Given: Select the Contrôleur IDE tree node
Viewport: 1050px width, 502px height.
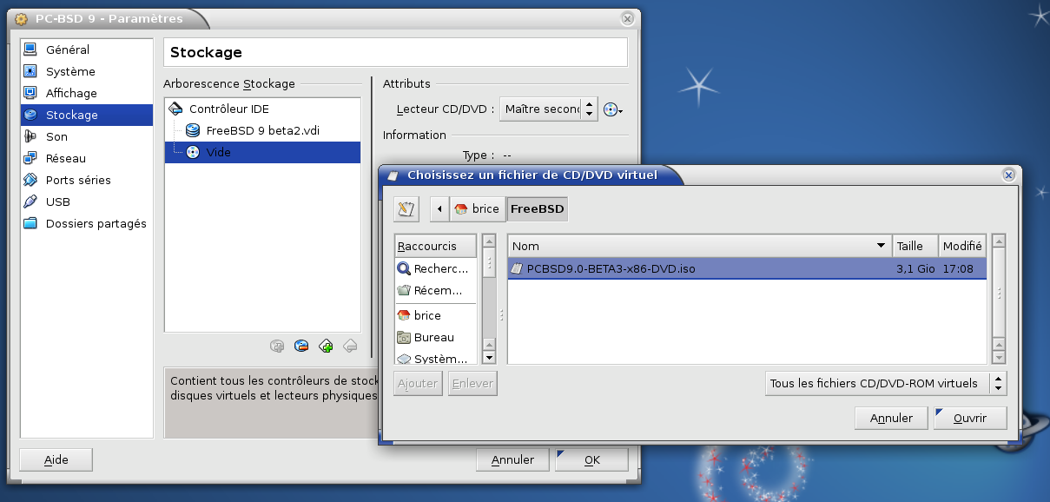Looking at the screenshot, I should (228, 109).
